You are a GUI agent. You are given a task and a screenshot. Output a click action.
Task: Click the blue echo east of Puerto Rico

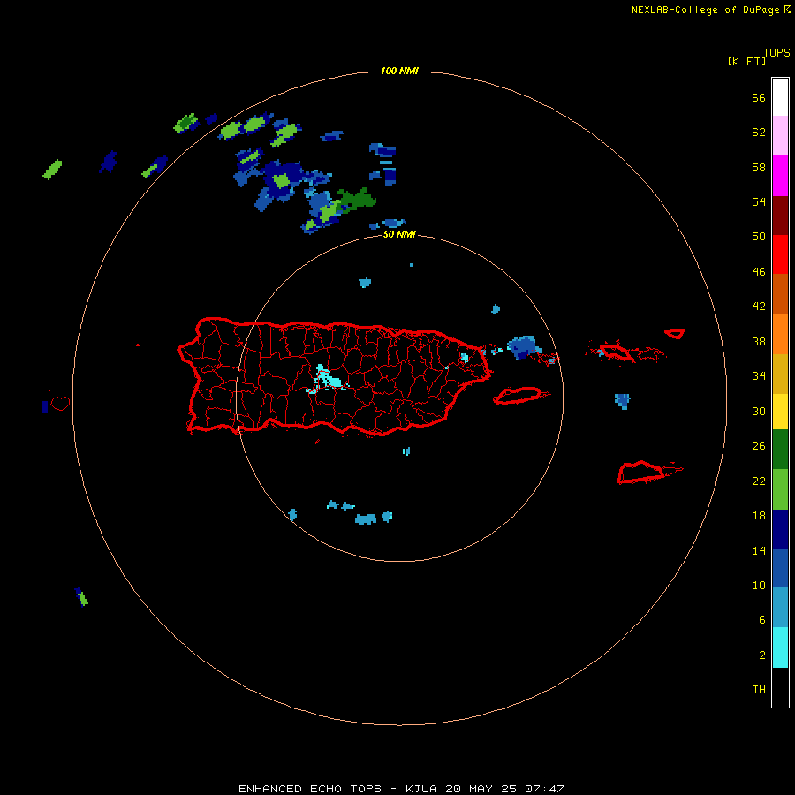click(523, 347)
